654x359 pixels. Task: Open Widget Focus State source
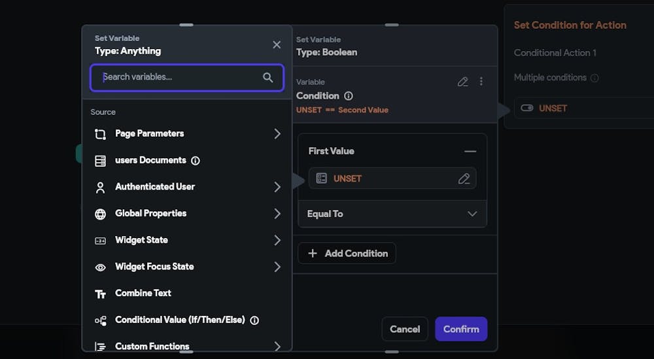(187, 267)
